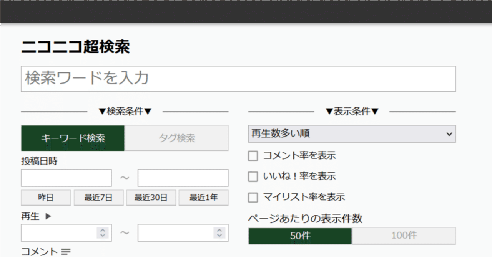Click the 再生 minimum count field
Image resolution: width=492 pixels, height=257 pixels.
[x=66, y=233]
